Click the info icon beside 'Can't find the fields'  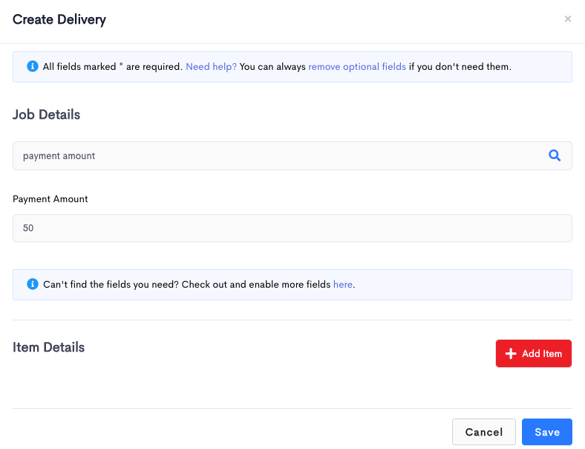tap(33, 284)
